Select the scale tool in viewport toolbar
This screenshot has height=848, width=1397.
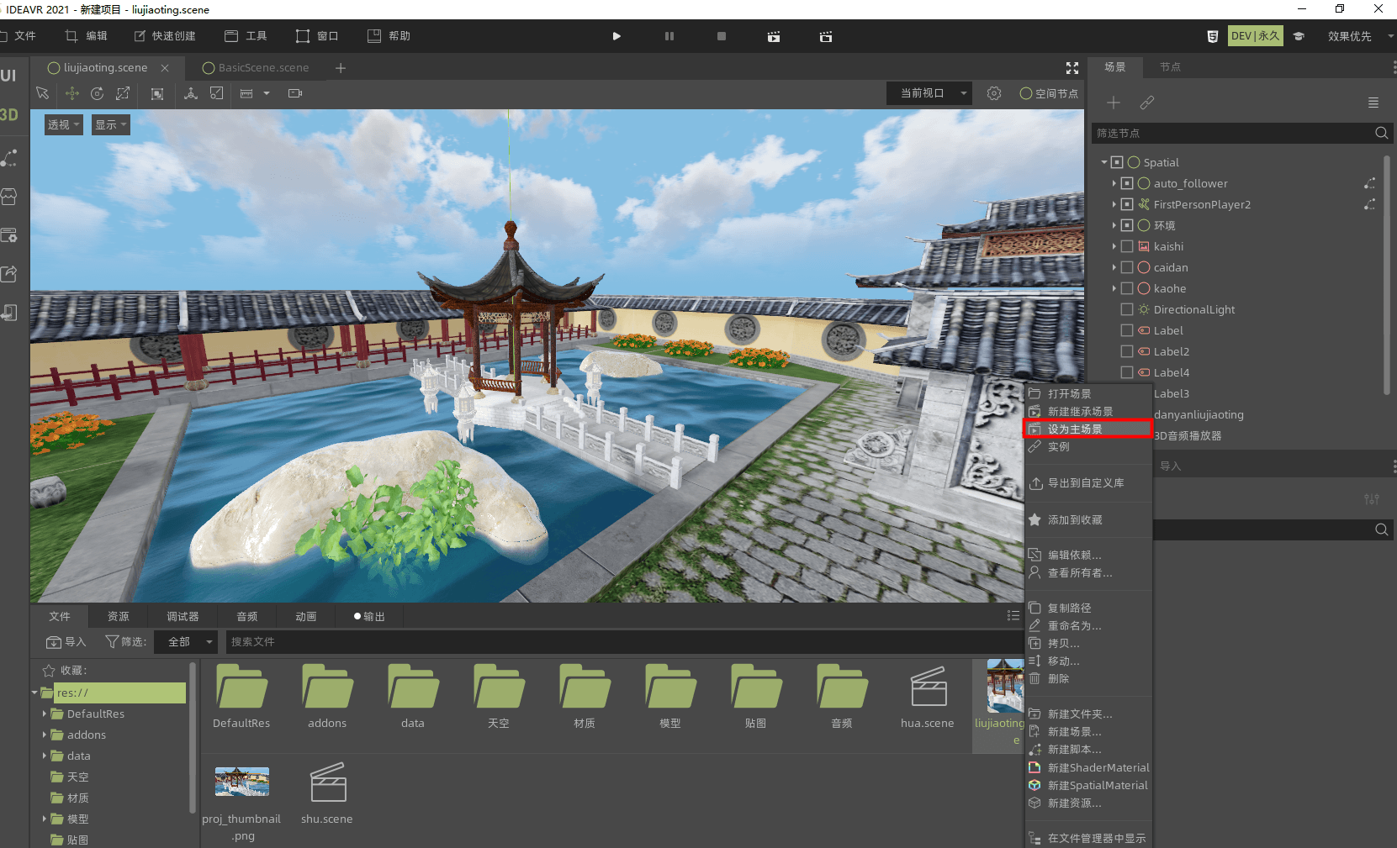123,93
